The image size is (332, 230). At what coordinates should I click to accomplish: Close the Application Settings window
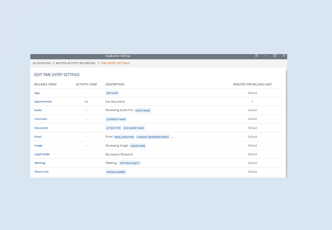pos(284,56)
